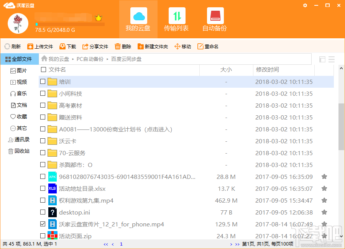Image resolution: width=345 pixels, height=249 pixels.
Task: Toggle favorite star for 活动地址目录.xlsx
Action: pos(324,188)
